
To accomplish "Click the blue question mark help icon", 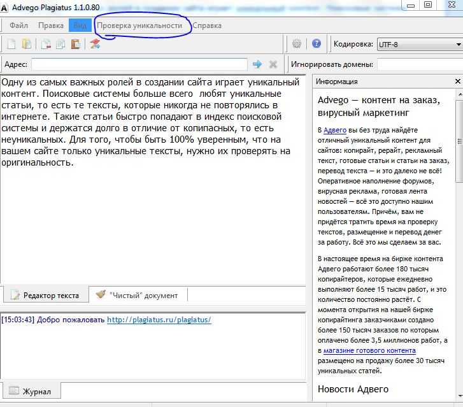I will coord(317,44).
